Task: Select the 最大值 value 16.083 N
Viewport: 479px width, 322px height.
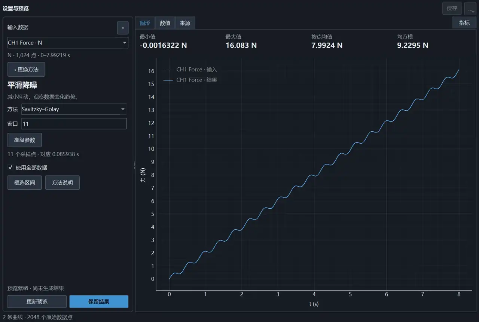Action: coord(241,45)
